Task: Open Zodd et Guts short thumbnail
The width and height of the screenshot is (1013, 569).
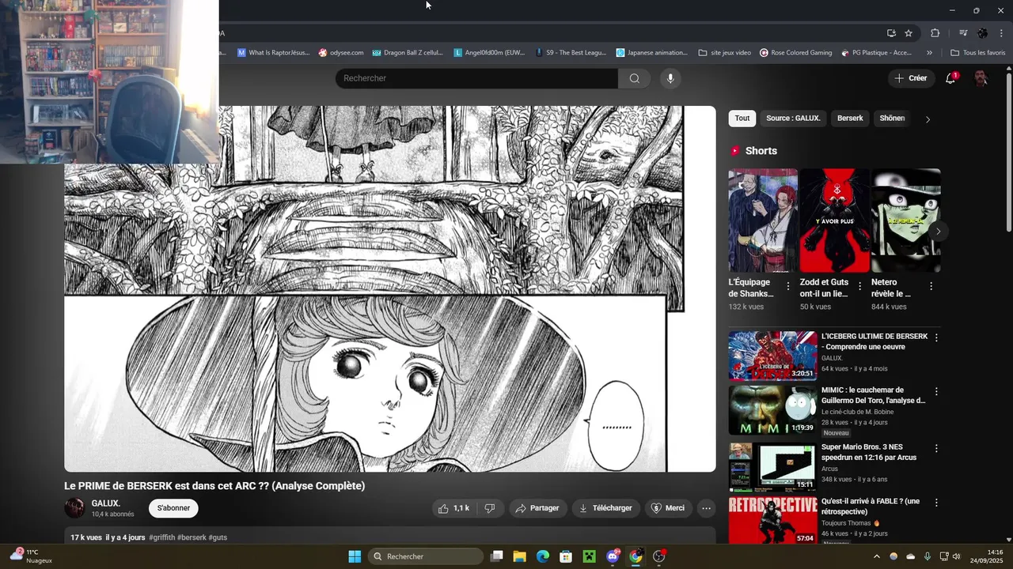Action: click(x=834, y=220)
